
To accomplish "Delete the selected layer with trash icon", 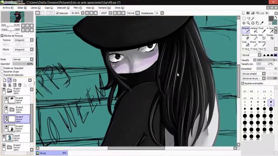I will pos(20,85).
